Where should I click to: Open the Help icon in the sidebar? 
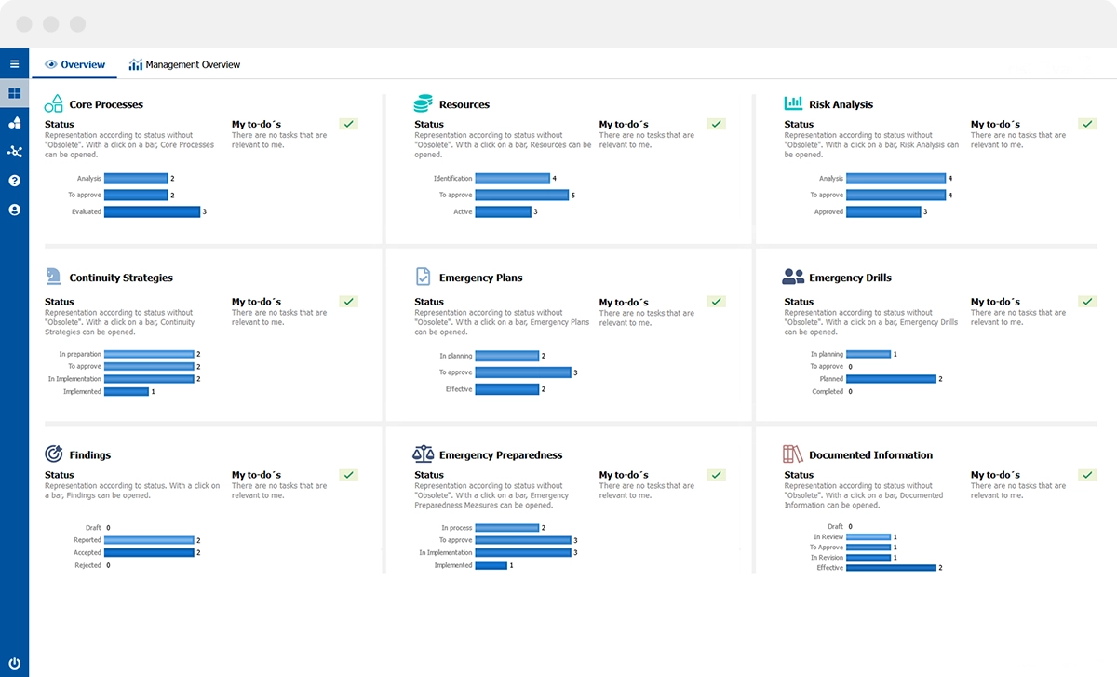click(x=13, y=181)
